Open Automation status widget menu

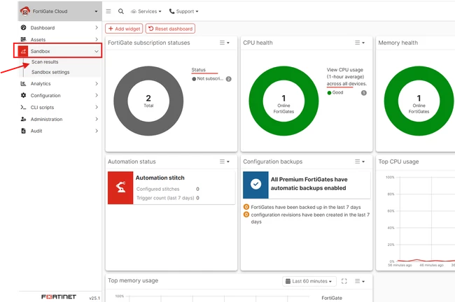[x=224, y=161]
